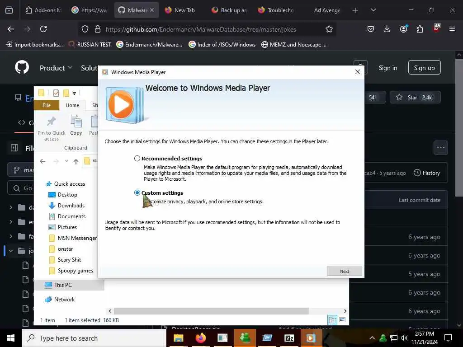Switch Explorer to details view icon
This screenshot has width=463, height=347.
332,320
